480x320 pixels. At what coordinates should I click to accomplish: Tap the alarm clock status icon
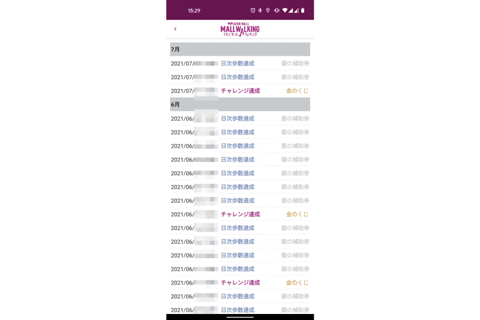[x=253, y=10]
